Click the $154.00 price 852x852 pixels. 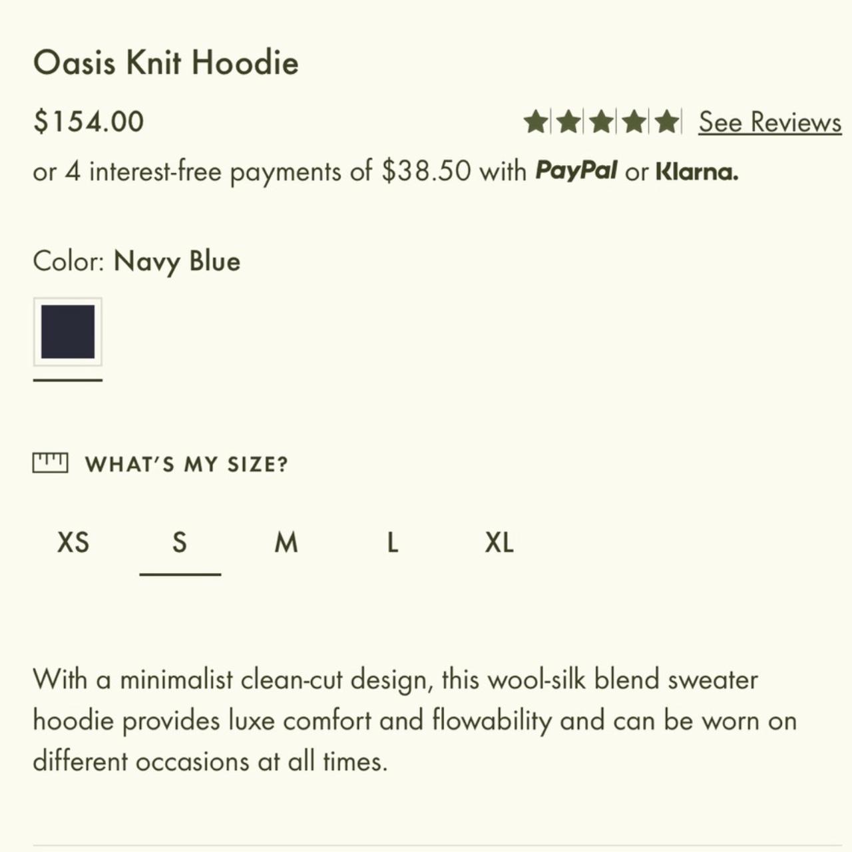89,122
